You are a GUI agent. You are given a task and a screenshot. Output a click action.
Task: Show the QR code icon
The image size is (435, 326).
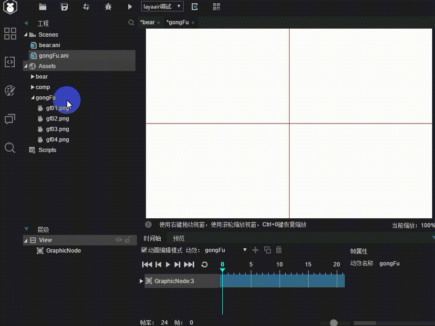pyautogui.click(x=217, y=7)
